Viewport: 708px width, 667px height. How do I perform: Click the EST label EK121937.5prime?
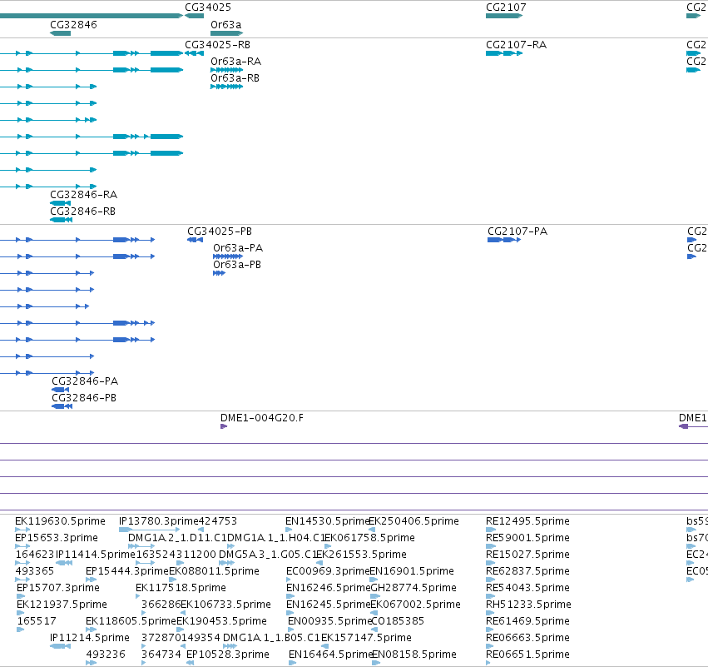pyautogui.click(x=62, y=605)
